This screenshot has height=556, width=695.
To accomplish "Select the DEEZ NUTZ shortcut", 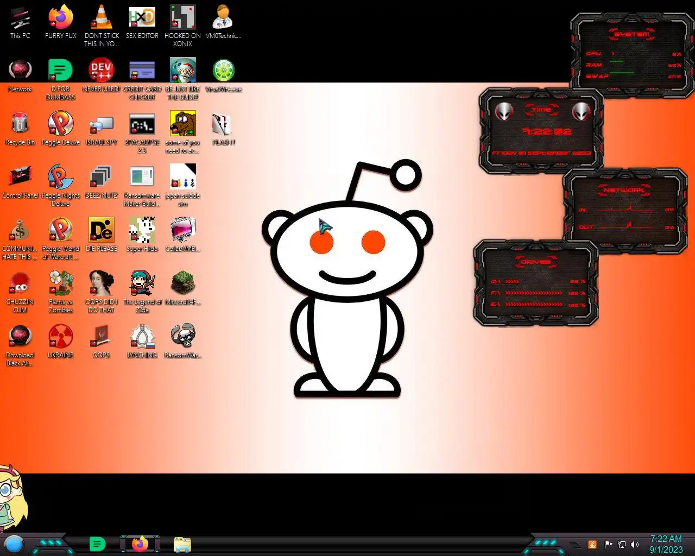I will pyautogui.click(x=102, y=182).
